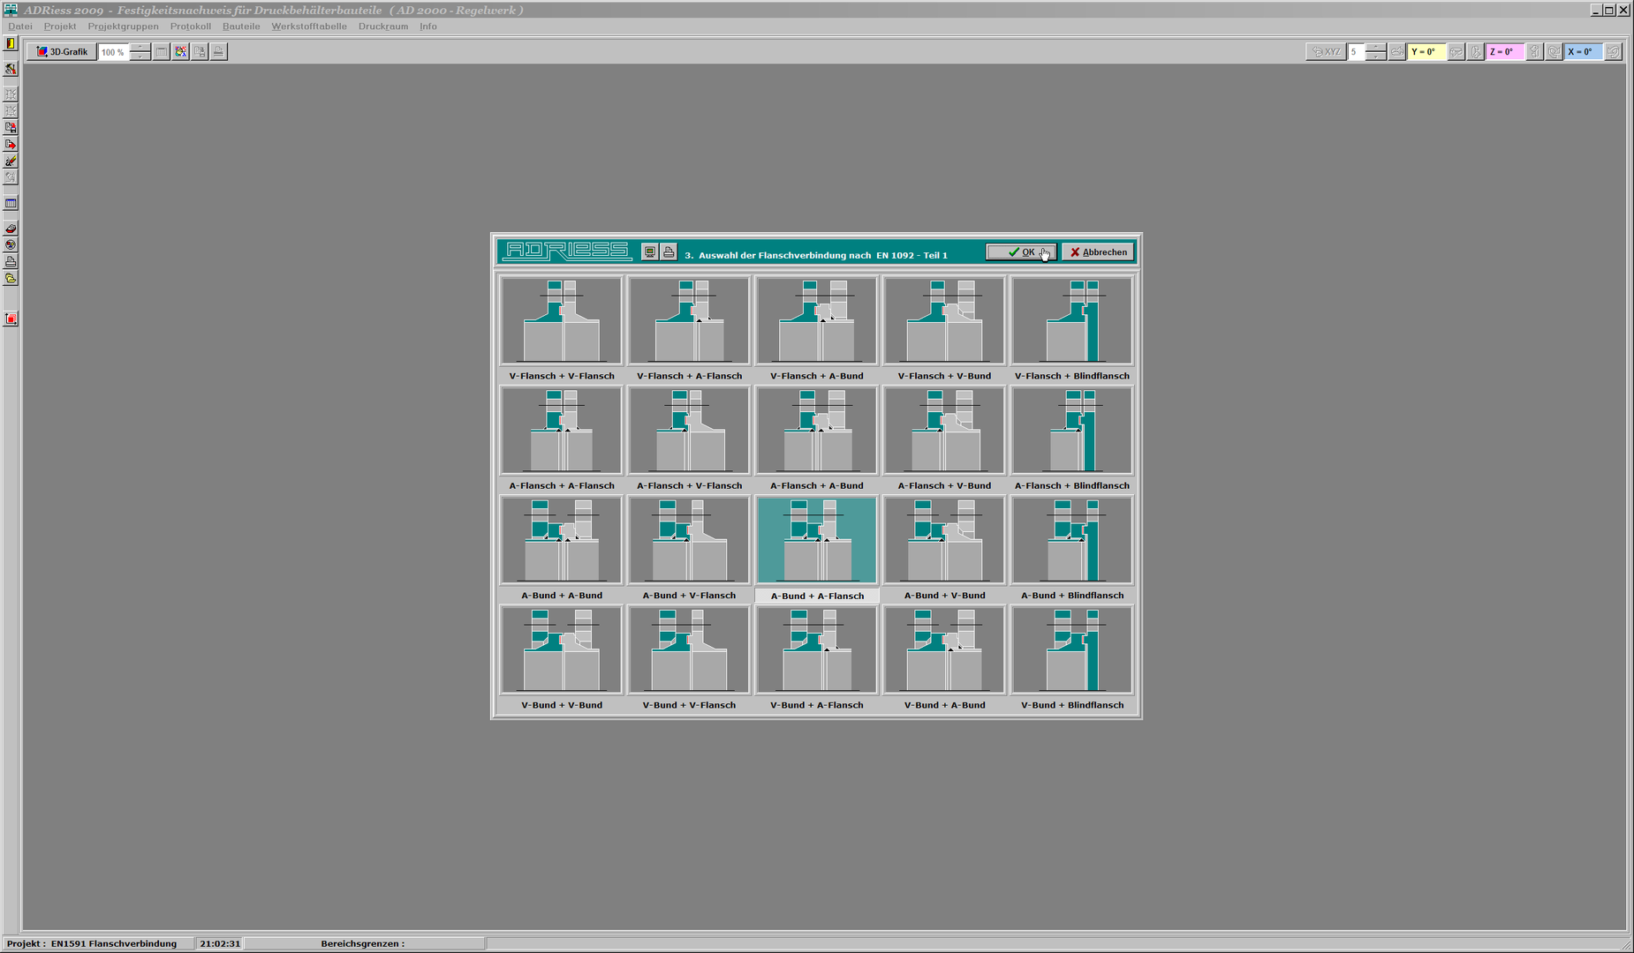The image size is (1634, 953).
Task: Click the yellow folders icon in left sidebar
Action: click(x=11, y=279)
